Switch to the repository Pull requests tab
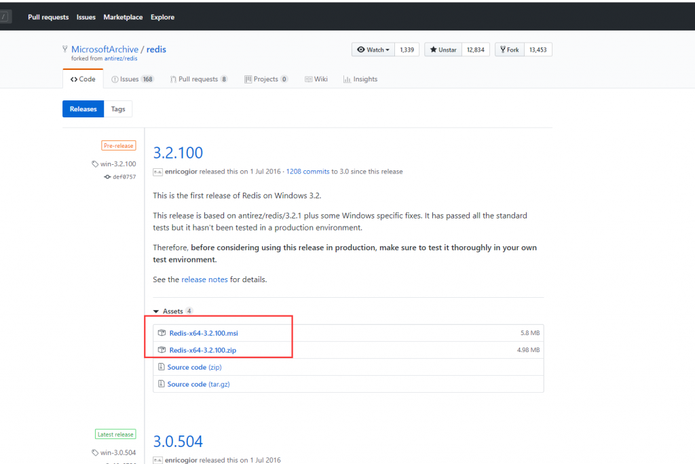The image size is (695, 464). point(199,79)
